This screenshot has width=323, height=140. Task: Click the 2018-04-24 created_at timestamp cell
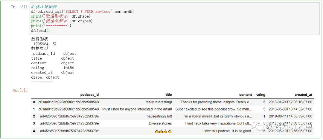[290, 102]
